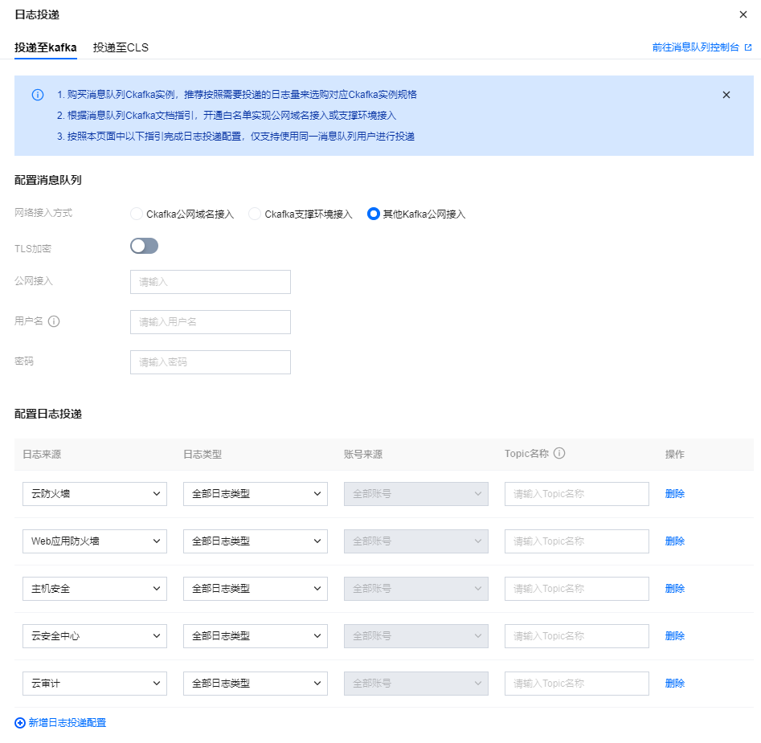Click 全部账号 dropdown in Web应用防火墙 row
The image size is (761, 743).
tap(416, 541)
